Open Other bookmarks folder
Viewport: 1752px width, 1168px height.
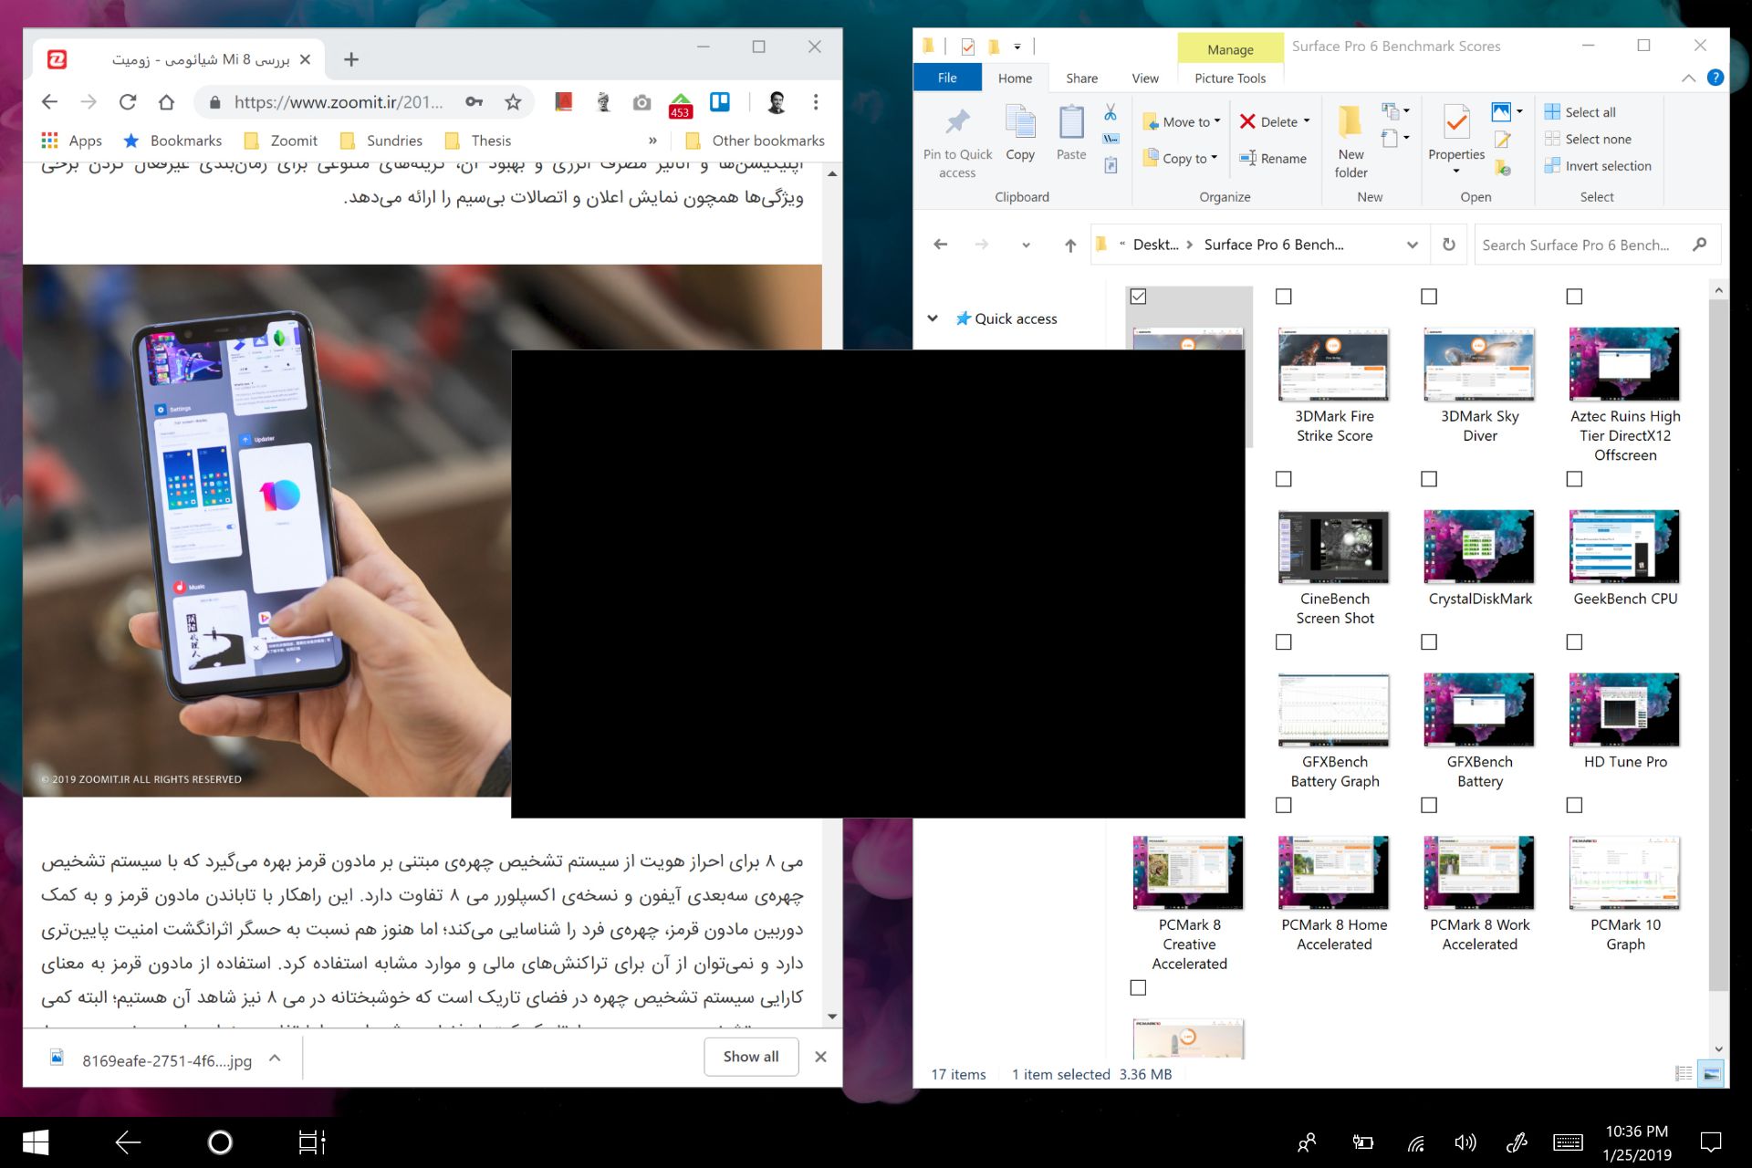click(x=755, y=141)
